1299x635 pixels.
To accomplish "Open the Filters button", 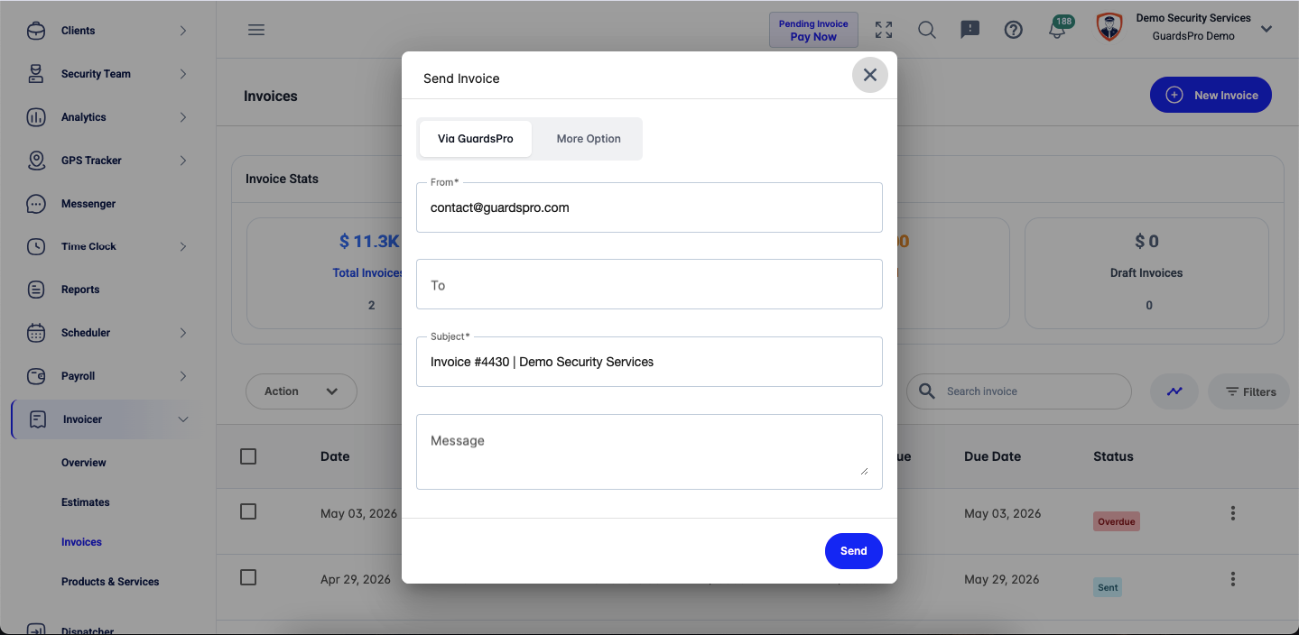I will point(1249,391).
